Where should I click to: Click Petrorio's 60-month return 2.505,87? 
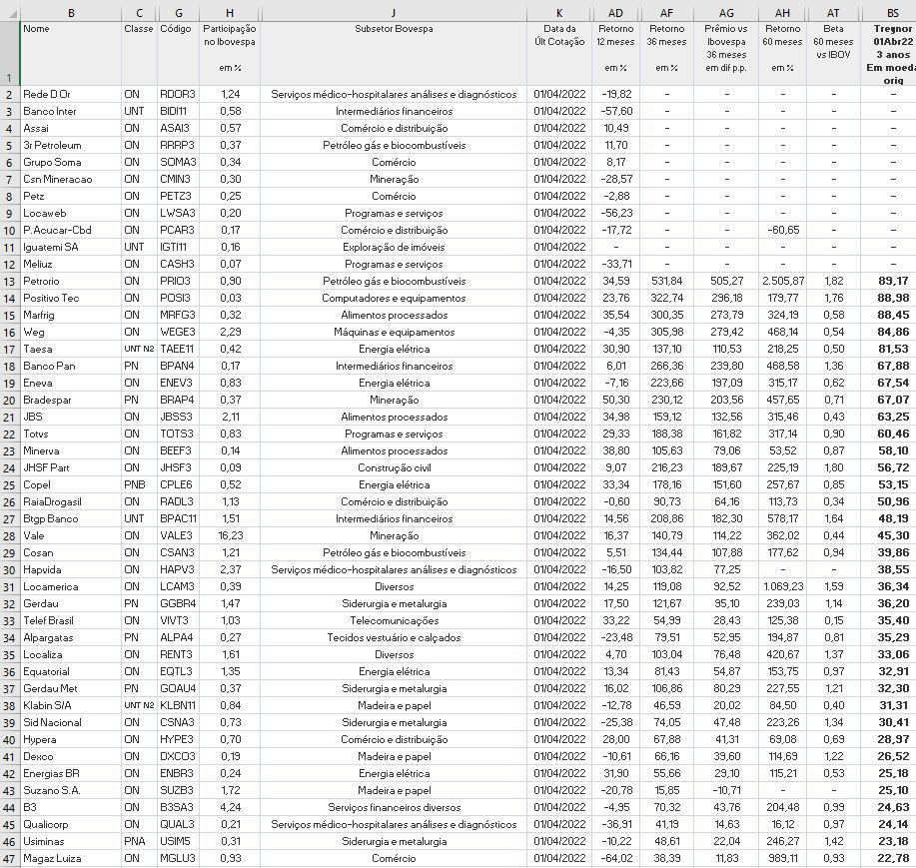781,281
